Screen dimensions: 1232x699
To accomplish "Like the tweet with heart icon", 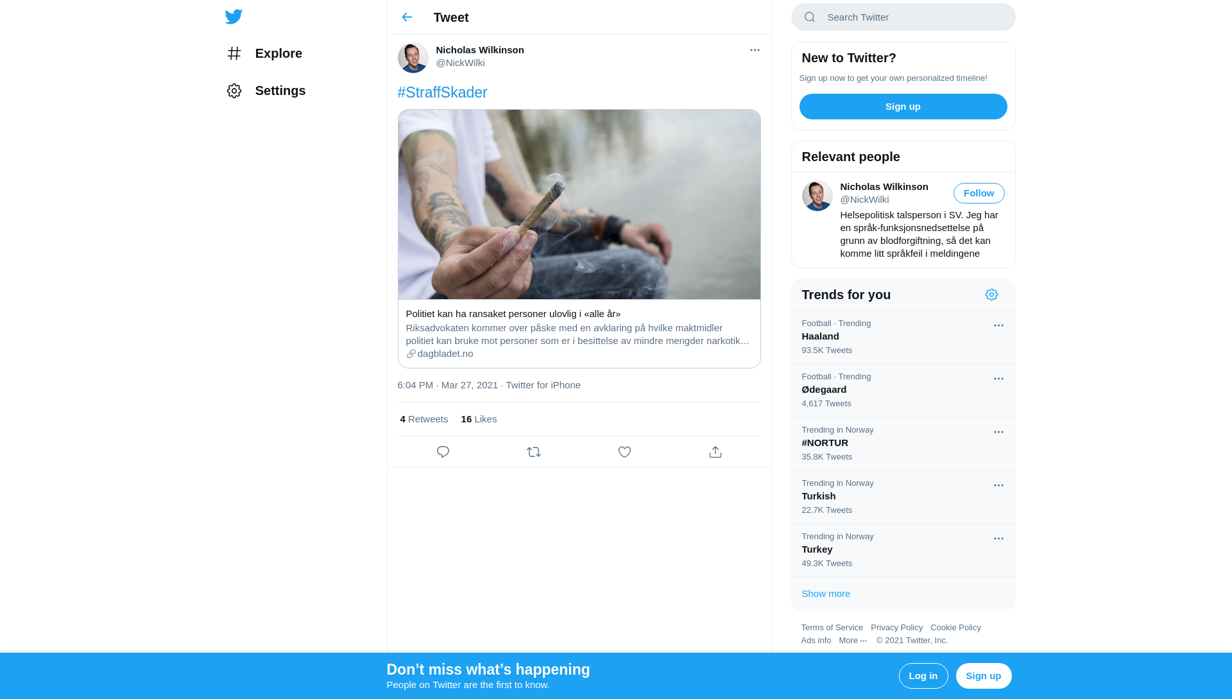I will [x=624, y=452].
